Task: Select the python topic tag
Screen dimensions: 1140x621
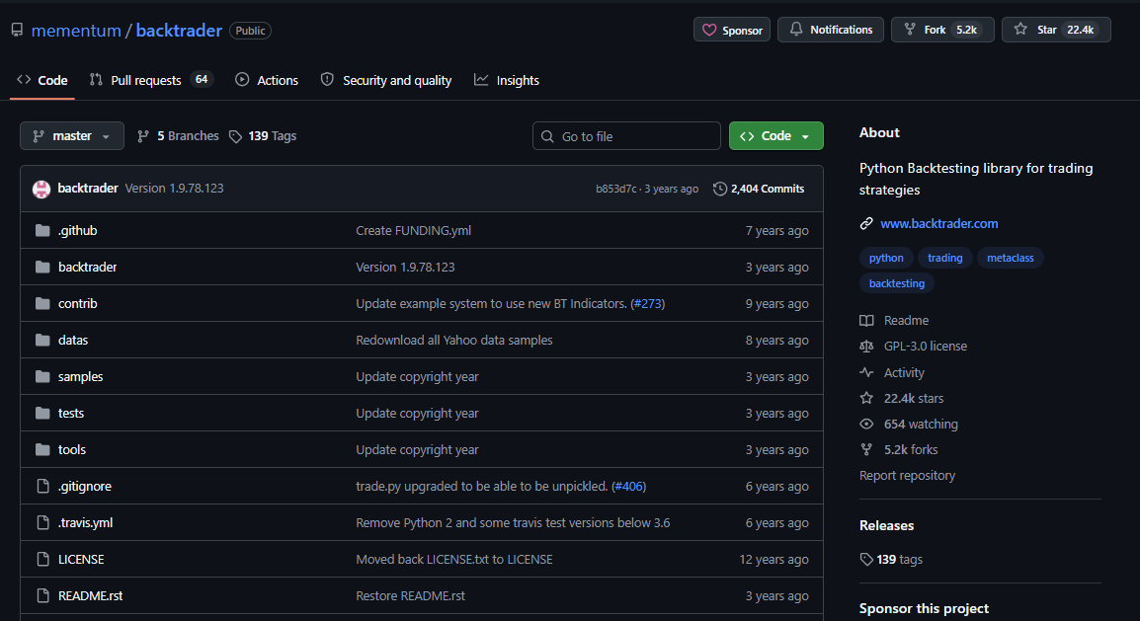Action: 885,258
